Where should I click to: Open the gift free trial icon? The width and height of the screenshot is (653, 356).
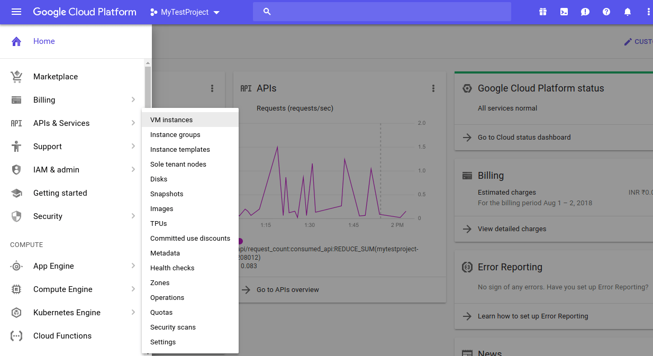pyautogui.click(x=543, y=12)
